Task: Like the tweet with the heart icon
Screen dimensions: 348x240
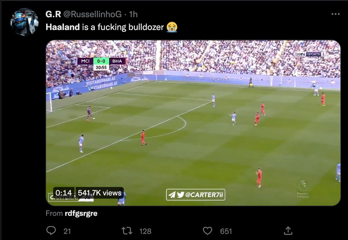Action: pyautogui.click(x=207, y=231)
